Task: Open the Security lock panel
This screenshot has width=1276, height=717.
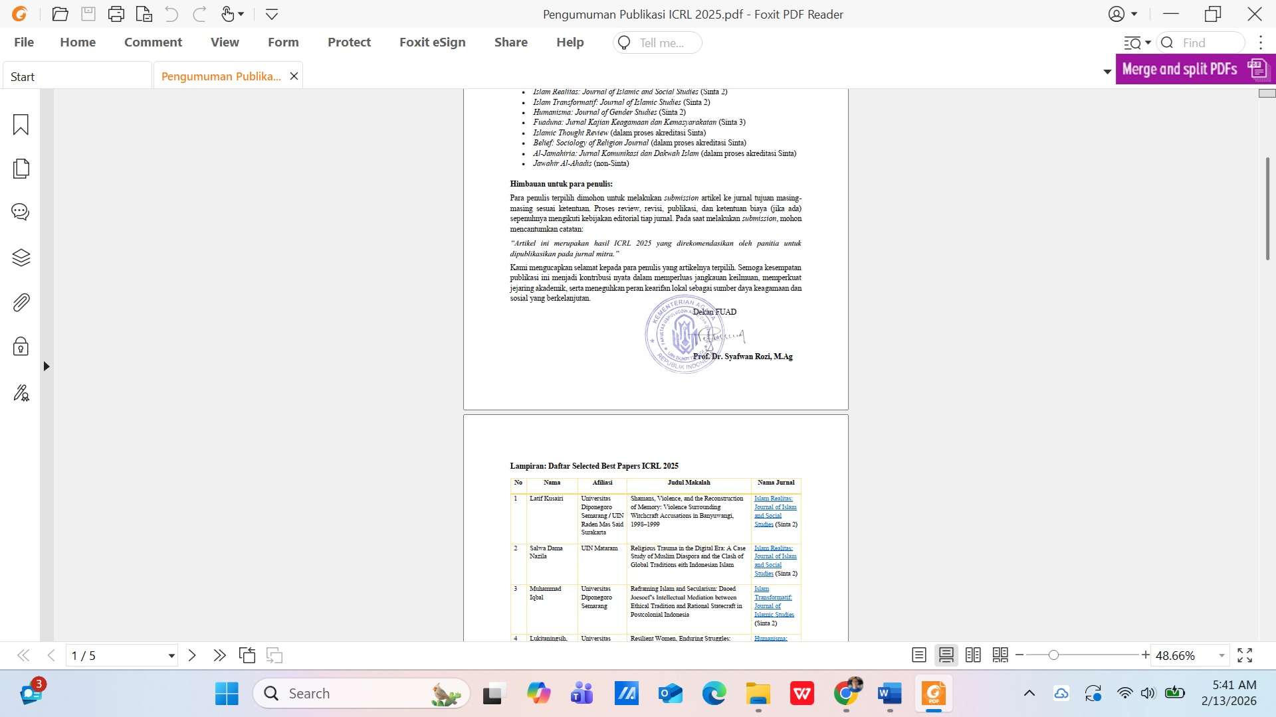Action: [x=21, y=347]
